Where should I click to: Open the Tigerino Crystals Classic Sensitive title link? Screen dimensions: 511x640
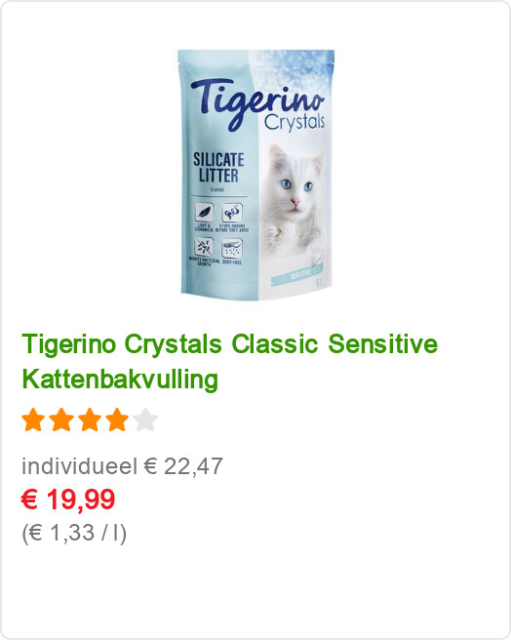(230, 362)
